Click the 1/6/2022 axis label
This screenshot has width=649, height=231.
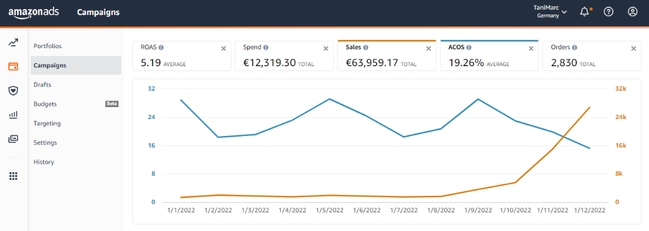pyautogui.click(x=367, y=211)
